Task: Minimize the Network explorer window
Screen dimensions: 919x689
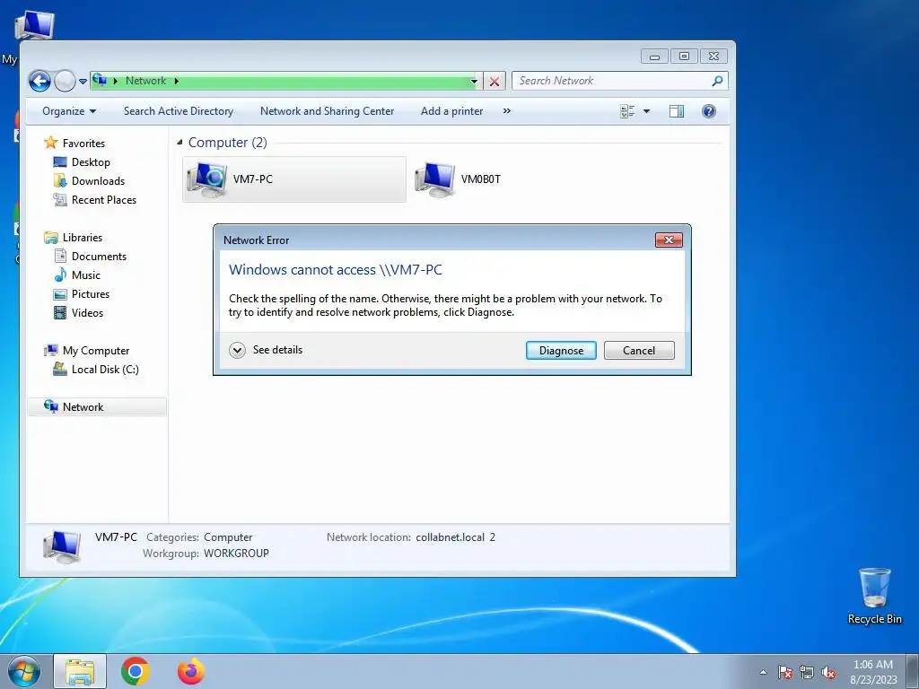Action: (x=654, y=57)
